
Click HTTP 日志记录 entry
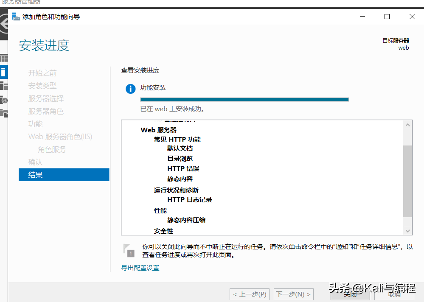click(190, 200)
